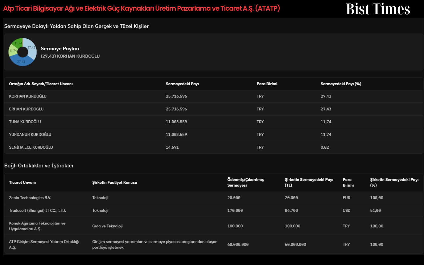Select the dark blue 27,43 pie slice

click(22, 61)
